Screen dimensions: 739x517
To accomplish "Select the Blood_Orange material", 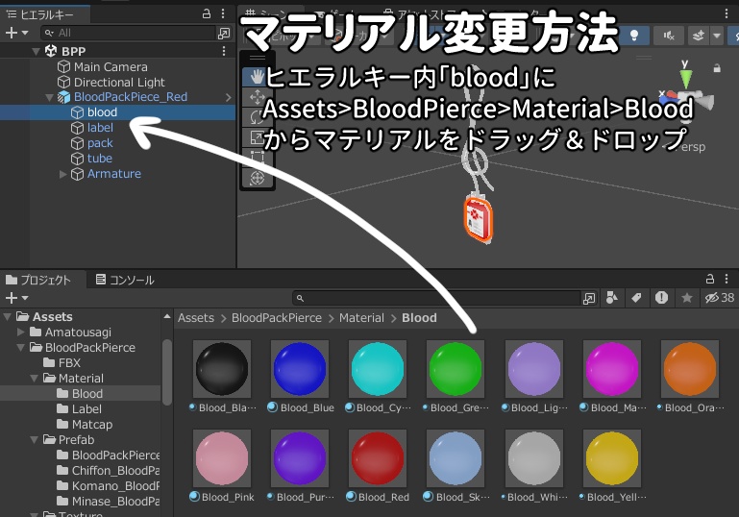I will click(690, 369).
